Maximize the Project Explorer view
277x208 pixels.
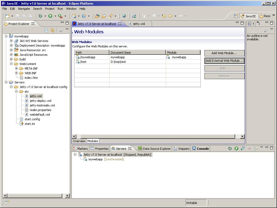tap(67, 23)
